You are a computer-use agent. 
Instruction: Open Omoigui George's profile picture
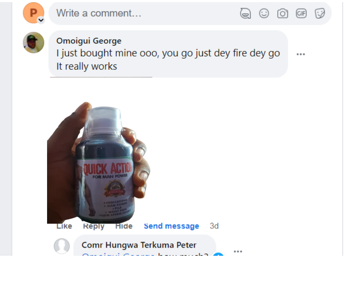[33, 43]
